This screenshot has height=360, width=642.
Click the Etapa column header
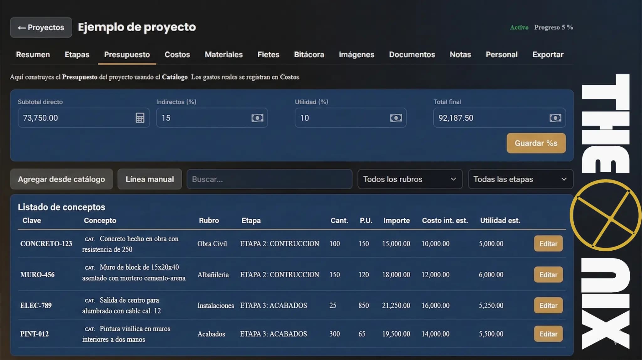click(x=251, y=221)
